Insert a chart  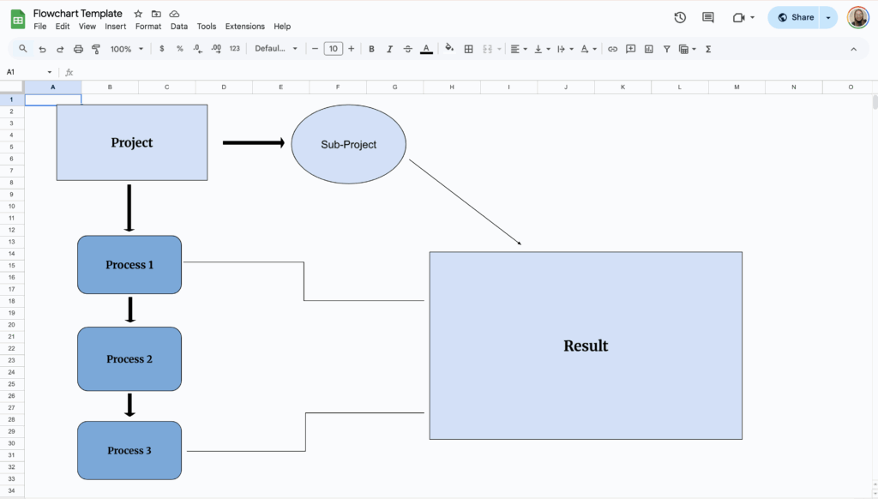click(648, 49)
